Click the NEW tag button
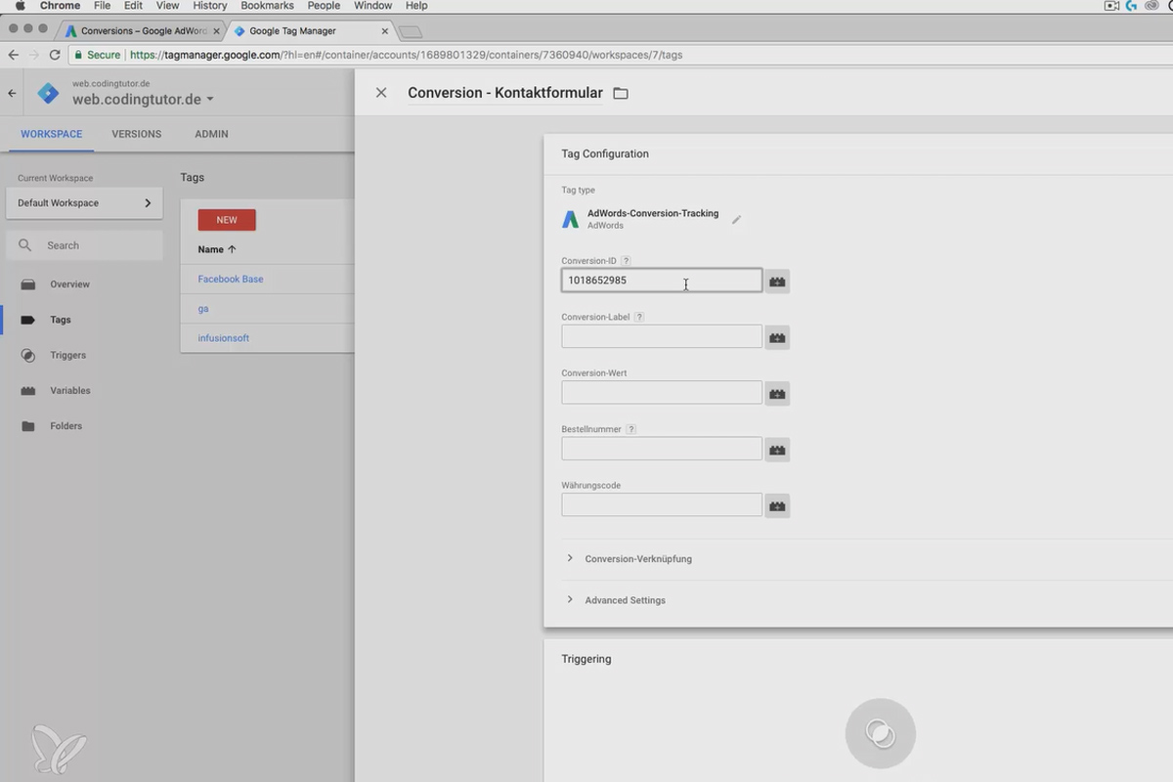 tap(227, 220)
